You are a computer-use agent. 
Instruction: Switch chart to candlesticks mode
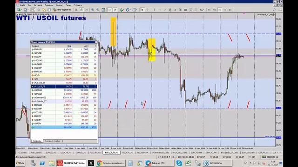pyautogui.click(x=81, y=10)
